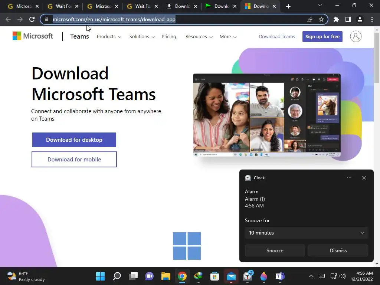Expand the More dropdown menu
Image resolution: width=380 pixels, height=285 pixels.
tap(228, 37)
